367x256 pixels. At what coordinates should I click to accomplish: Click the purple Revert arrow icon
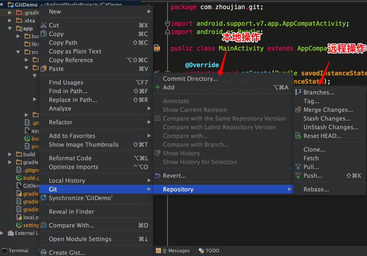157,176
